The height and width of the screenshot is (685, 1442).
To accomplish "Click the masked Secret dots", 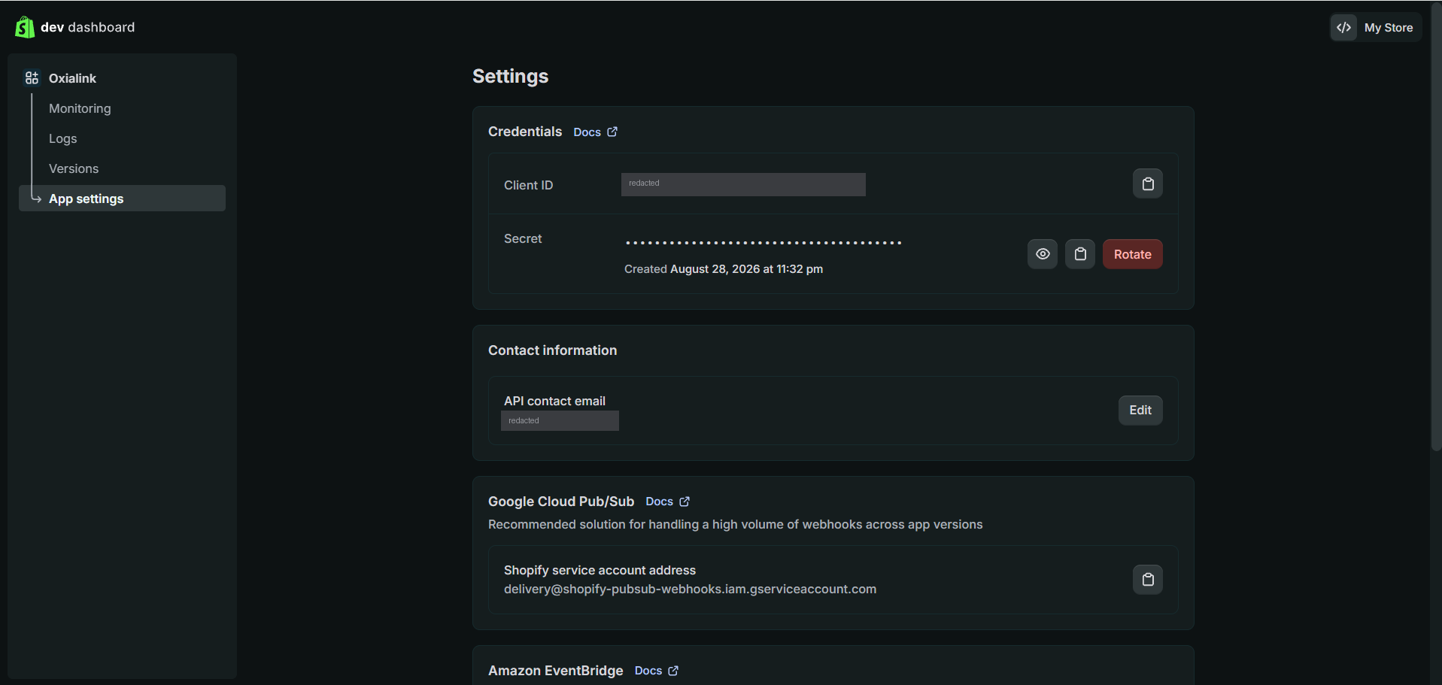I will 764,243.
